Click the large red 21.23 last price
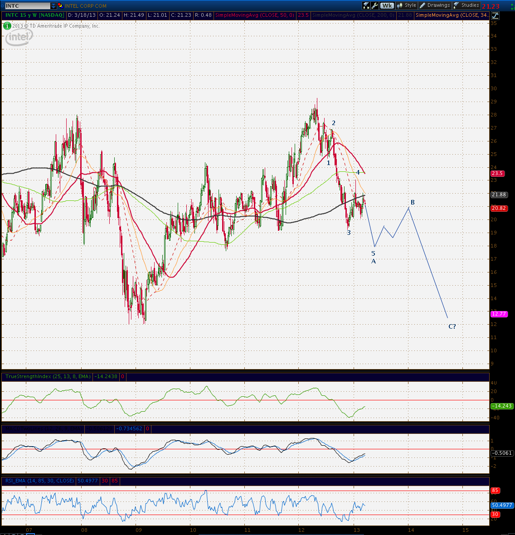The width and height of the screenshot is (515, 535). [x=491, y=6]
